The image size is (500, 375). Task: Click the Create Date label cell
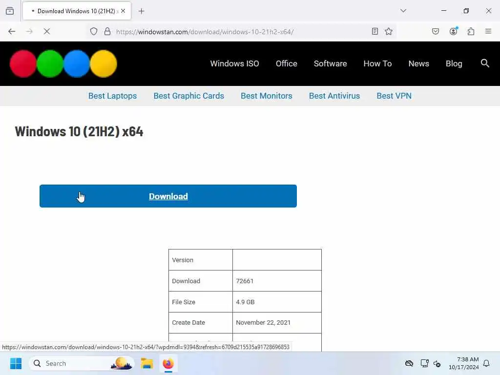pyautogui.click(x=201, y=322)
